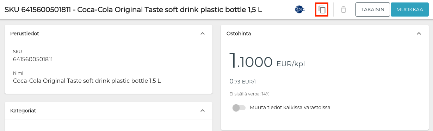Select the SKU value 6415600501811
This screenshot has width=433, height=131.
coord(33,59)
